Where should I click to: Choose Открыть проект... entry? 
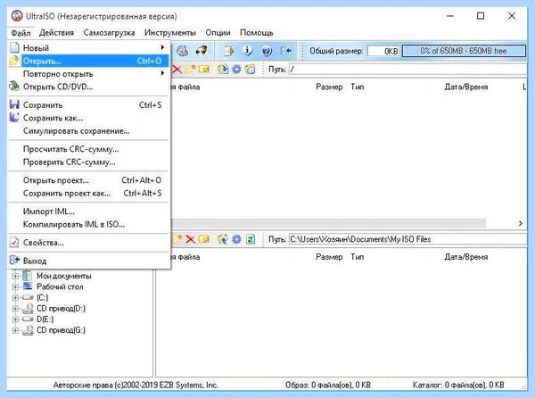tap(88, 180)
